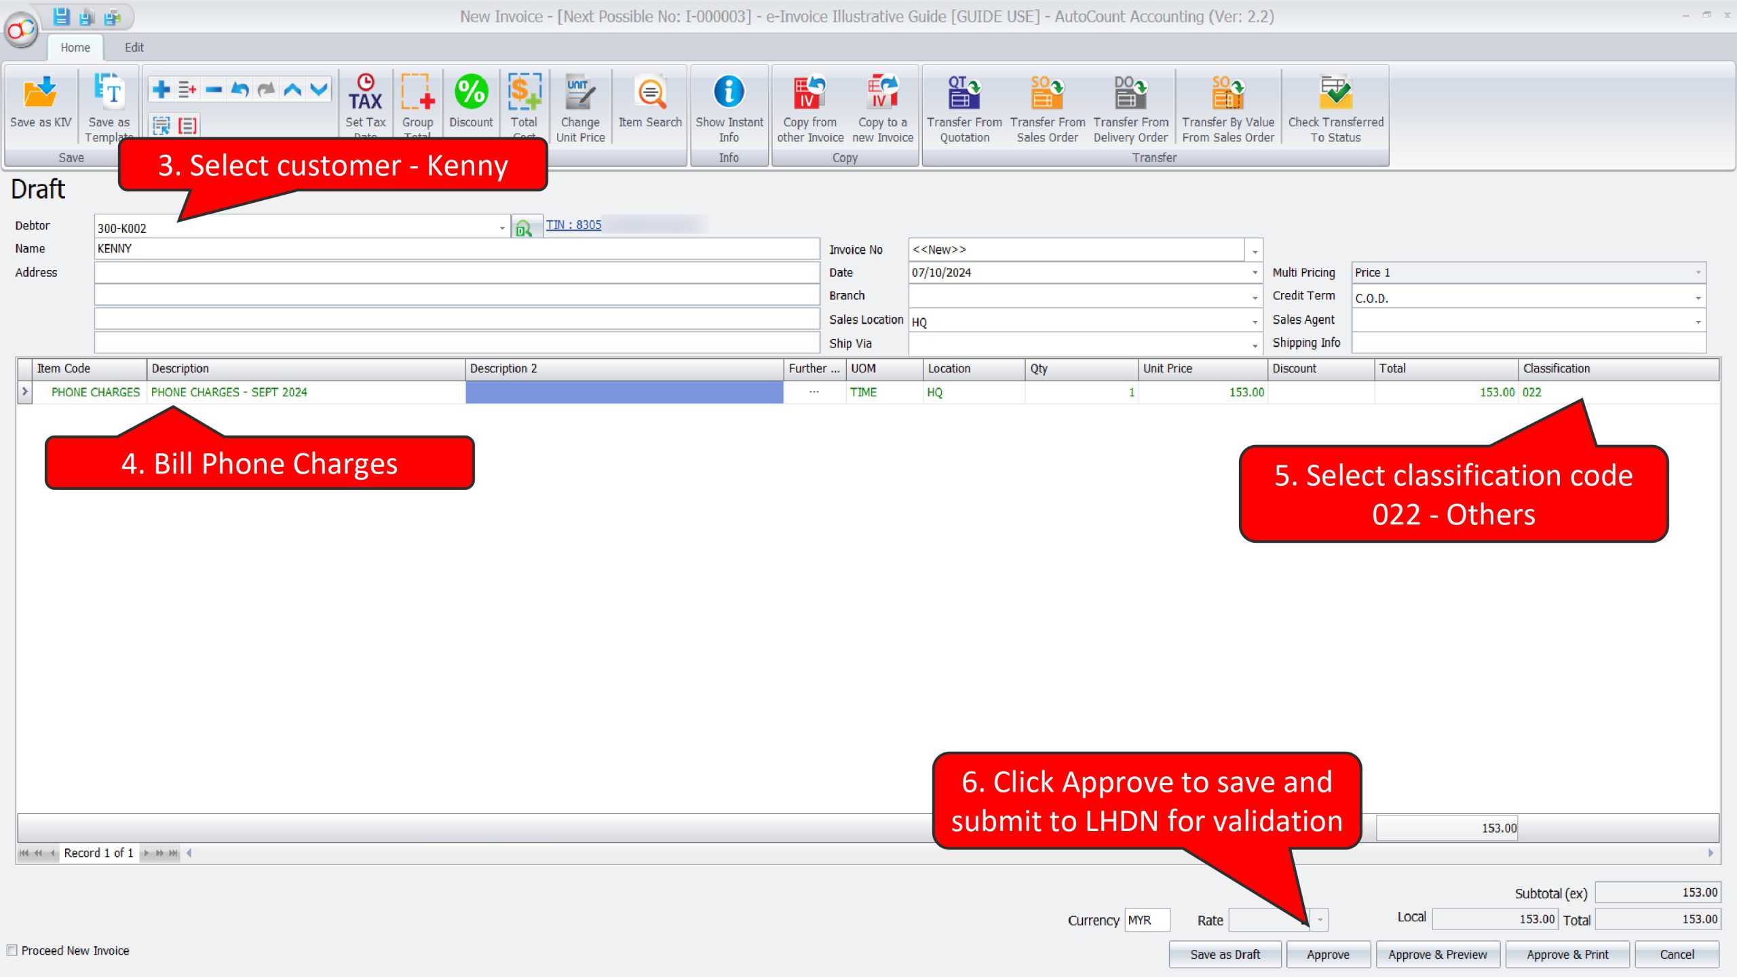
Task: Expand the Ship Via dropdown
Action: 1255,345
